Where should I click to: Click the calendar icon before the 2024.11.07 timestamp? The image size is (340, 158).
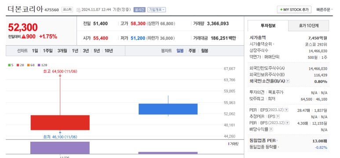78,10
